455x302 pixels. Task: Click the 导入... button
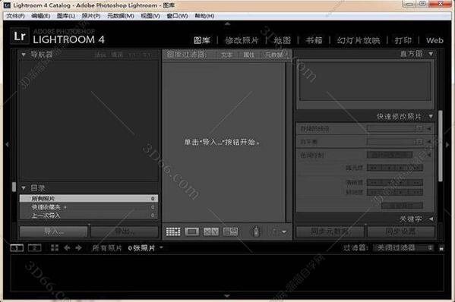click(54, 231)
